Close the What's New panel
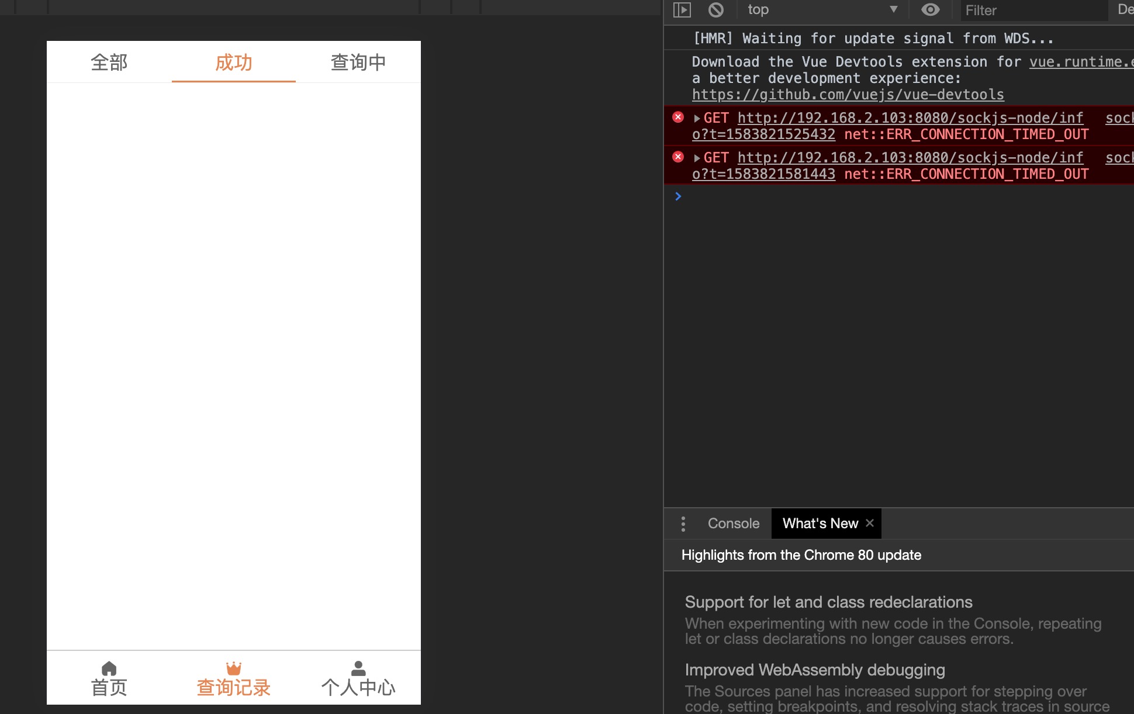The image size is (1134, 714). pyautogui.click(x=870, y=523)
